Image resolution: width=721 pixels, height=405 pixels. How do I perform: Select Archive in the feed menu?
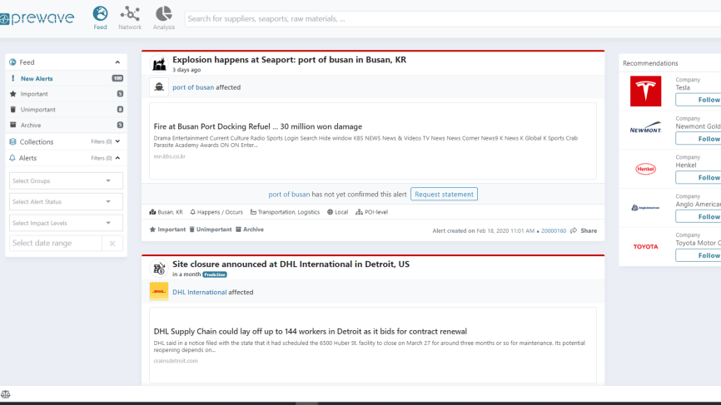[67, 125]
